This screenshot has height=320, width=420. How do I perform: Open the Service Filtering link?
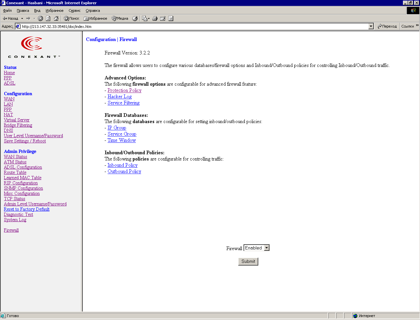123,103
